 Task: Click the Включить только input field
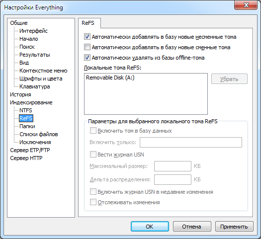click(x=191, y=143)
